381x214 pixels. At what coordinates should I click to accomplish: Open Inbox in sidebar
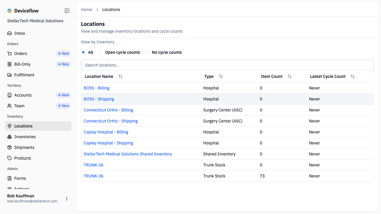pyautogui.click(x=38, y=33)
